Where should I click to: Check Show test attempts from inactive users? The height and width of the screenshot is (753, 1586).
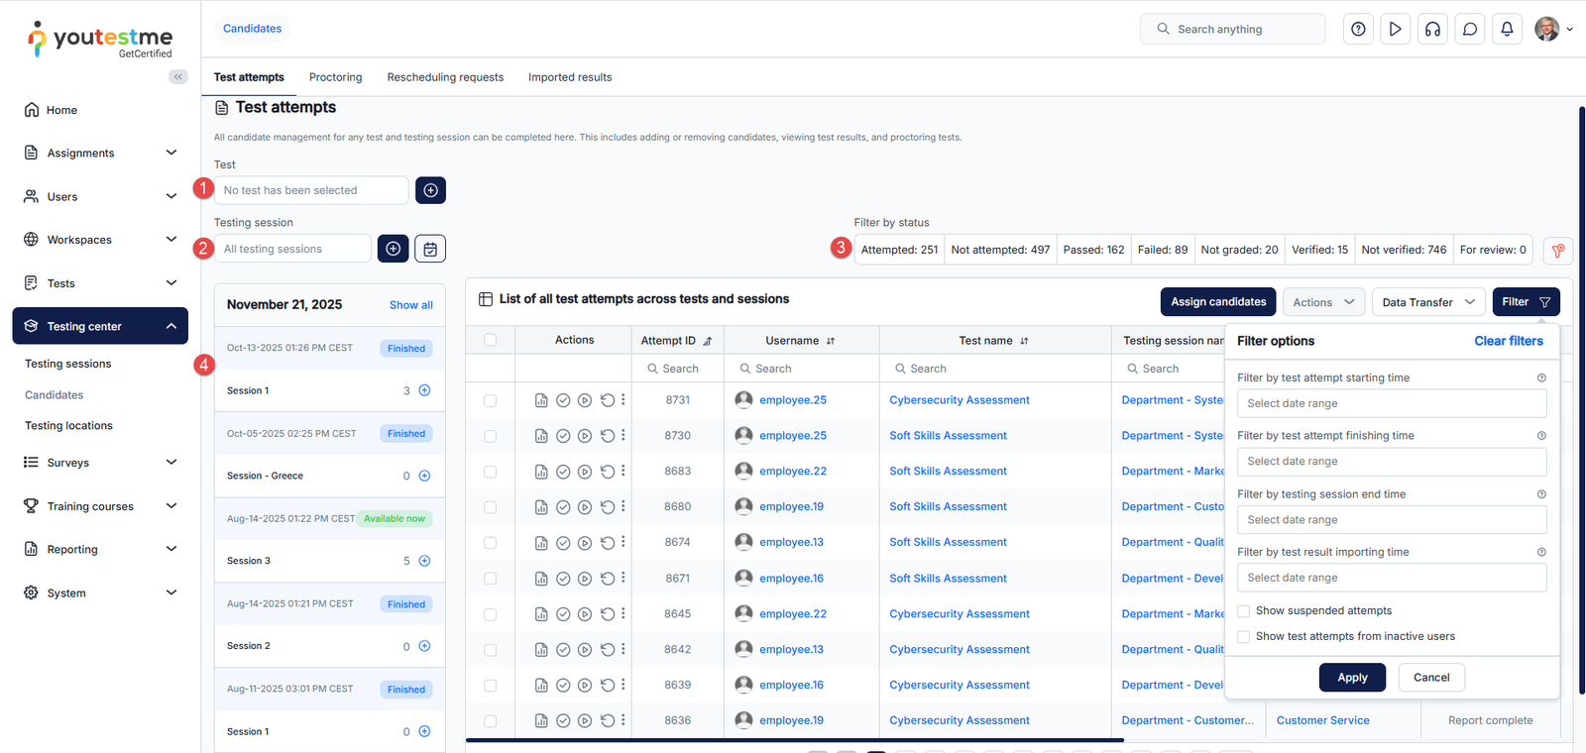1244,637
